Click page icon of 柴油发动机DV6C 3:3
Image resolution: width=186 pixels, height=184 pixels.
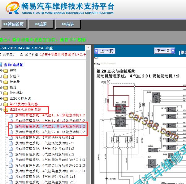point(11,171)
